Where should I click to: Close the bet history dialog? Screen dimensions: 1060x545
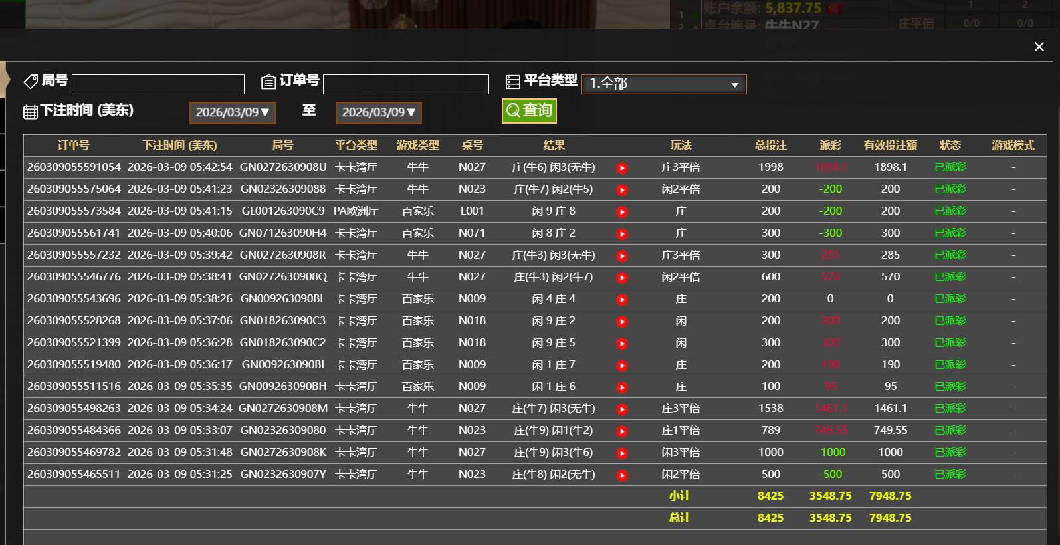tap(1039, 47)
